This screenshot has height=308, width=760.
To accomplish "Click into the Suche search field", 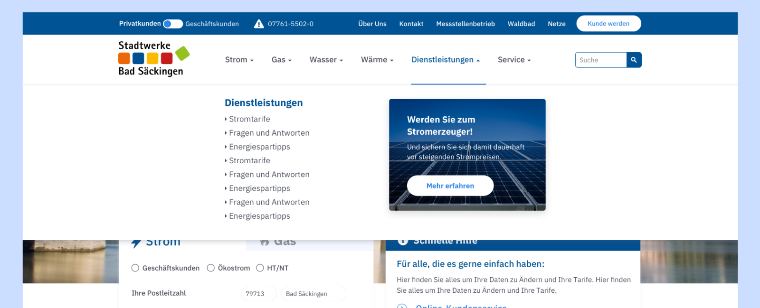I will click(x=600, y=60).
